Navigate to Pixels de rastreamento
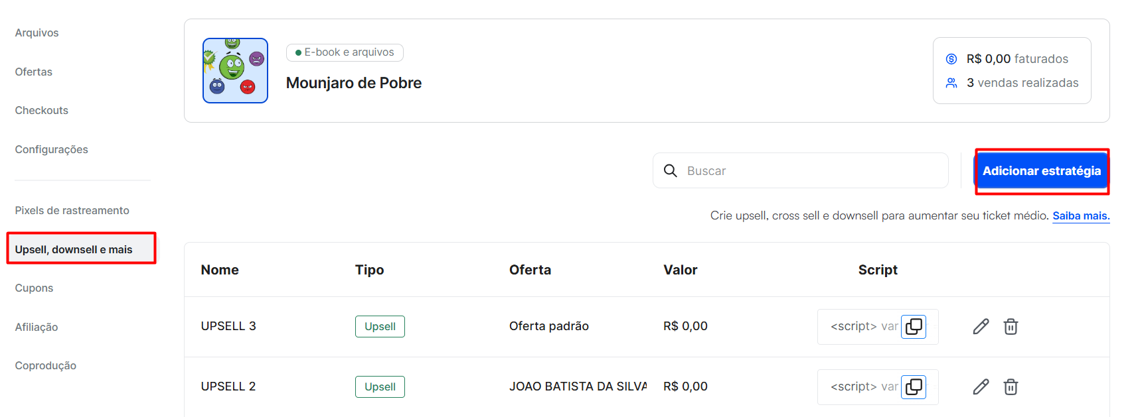 coord(72,211)
